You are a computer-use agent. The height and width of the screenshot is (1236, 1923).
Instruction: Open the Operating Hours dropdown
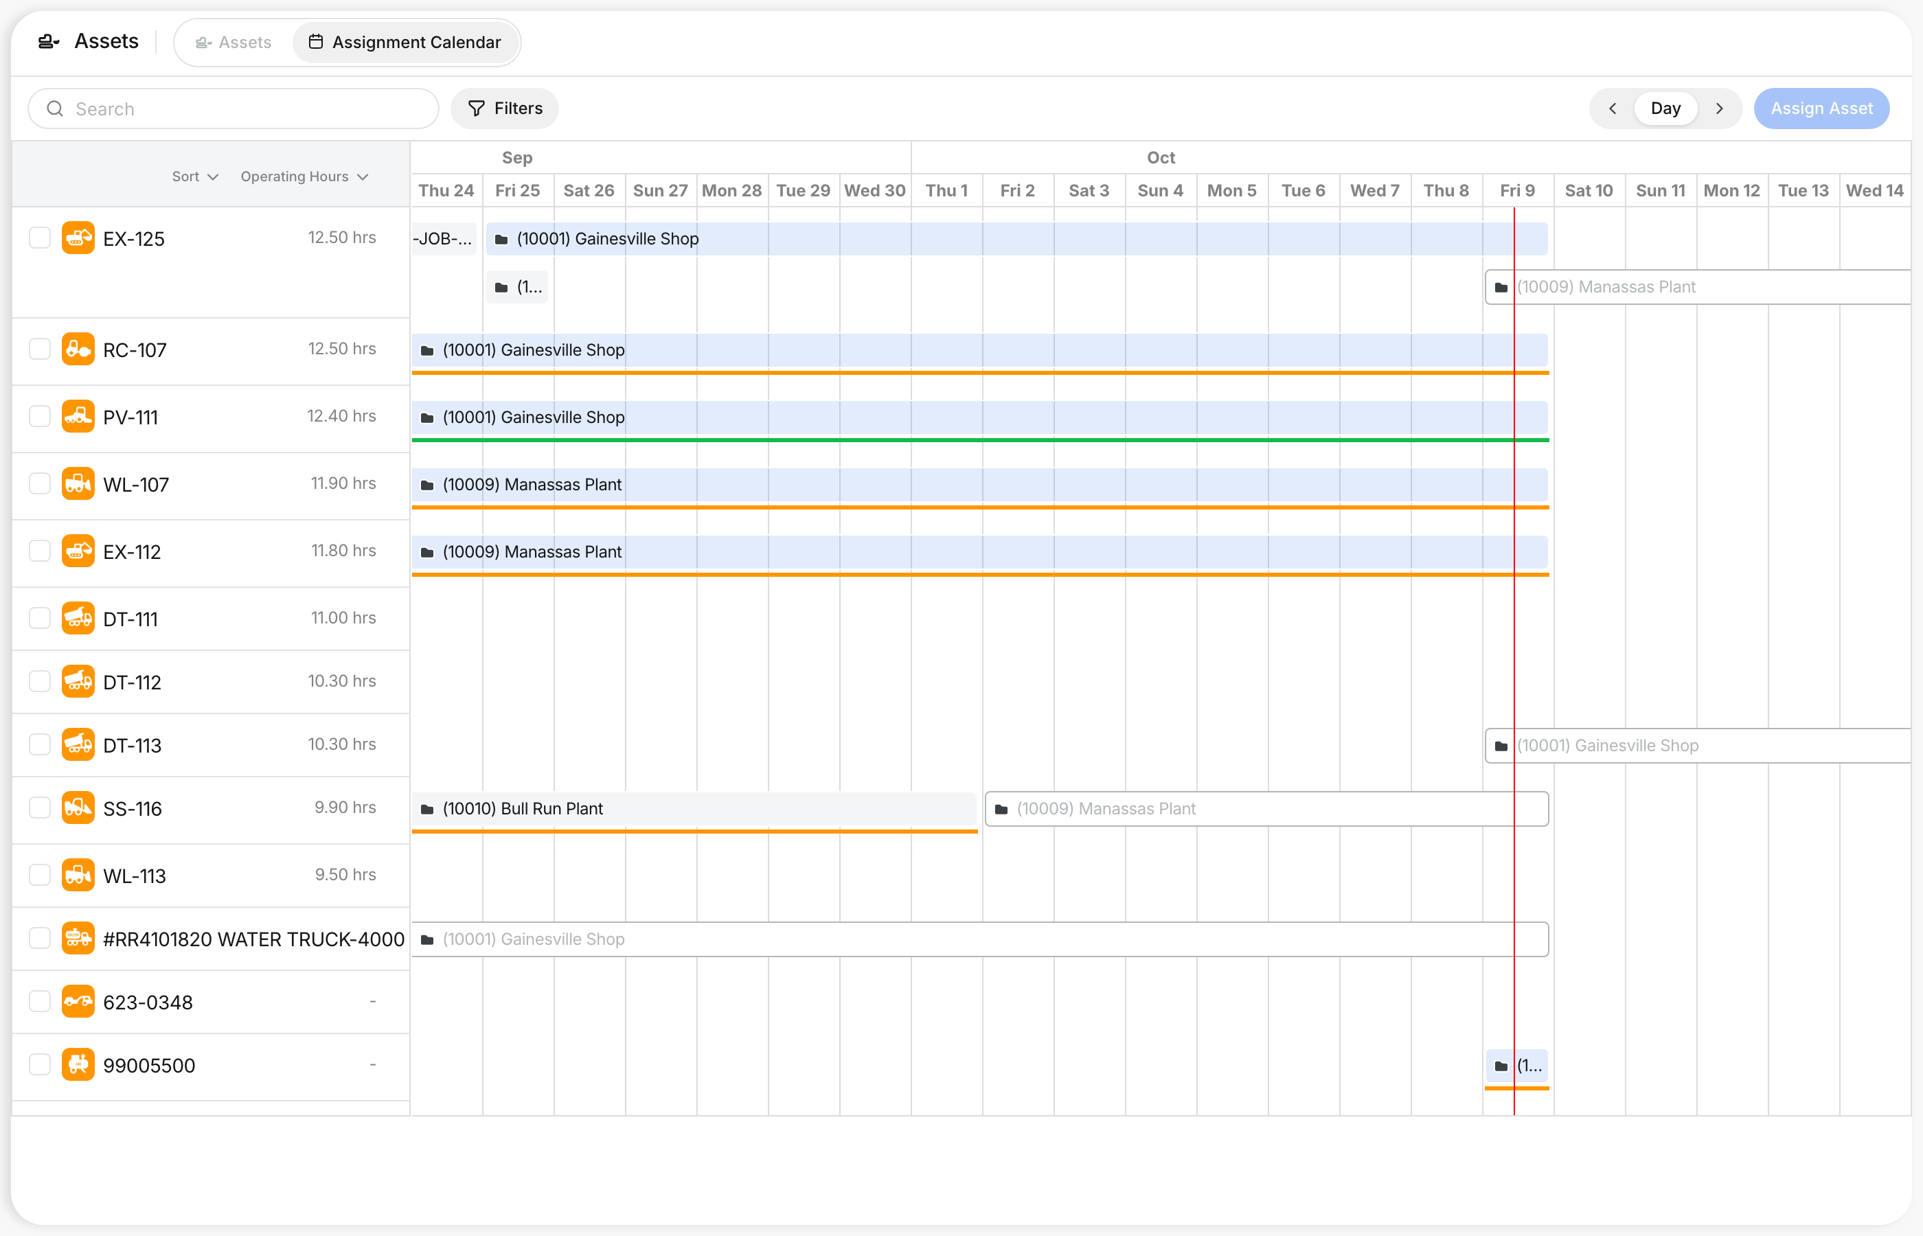[x=304, y=176]
